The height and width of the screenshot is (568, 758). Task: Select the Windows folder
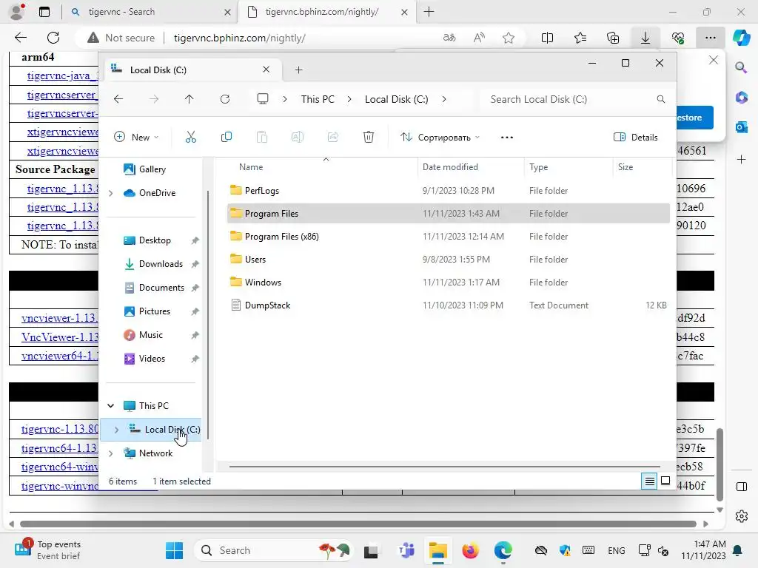[x=448, y=282]
